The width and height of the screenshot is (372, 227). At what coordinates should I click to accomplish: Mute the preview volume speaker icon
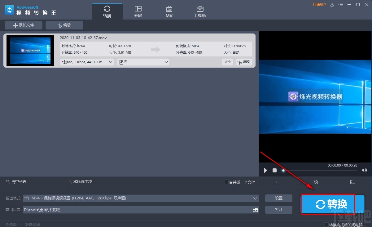point(364,170)
